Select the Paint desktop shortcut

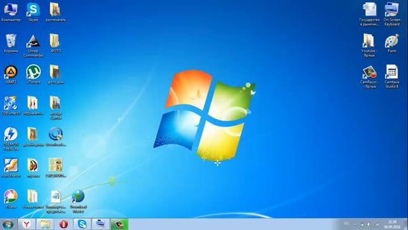coord(392,43)
